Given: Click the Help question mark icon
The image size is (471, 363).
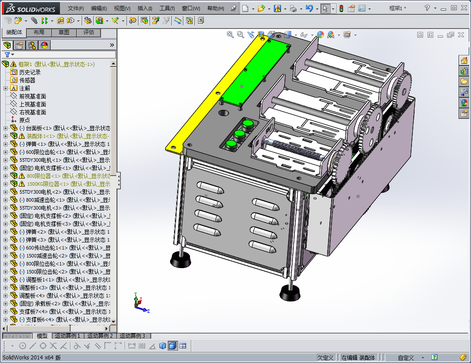Looking at the screenshot, I should [427, 8].
